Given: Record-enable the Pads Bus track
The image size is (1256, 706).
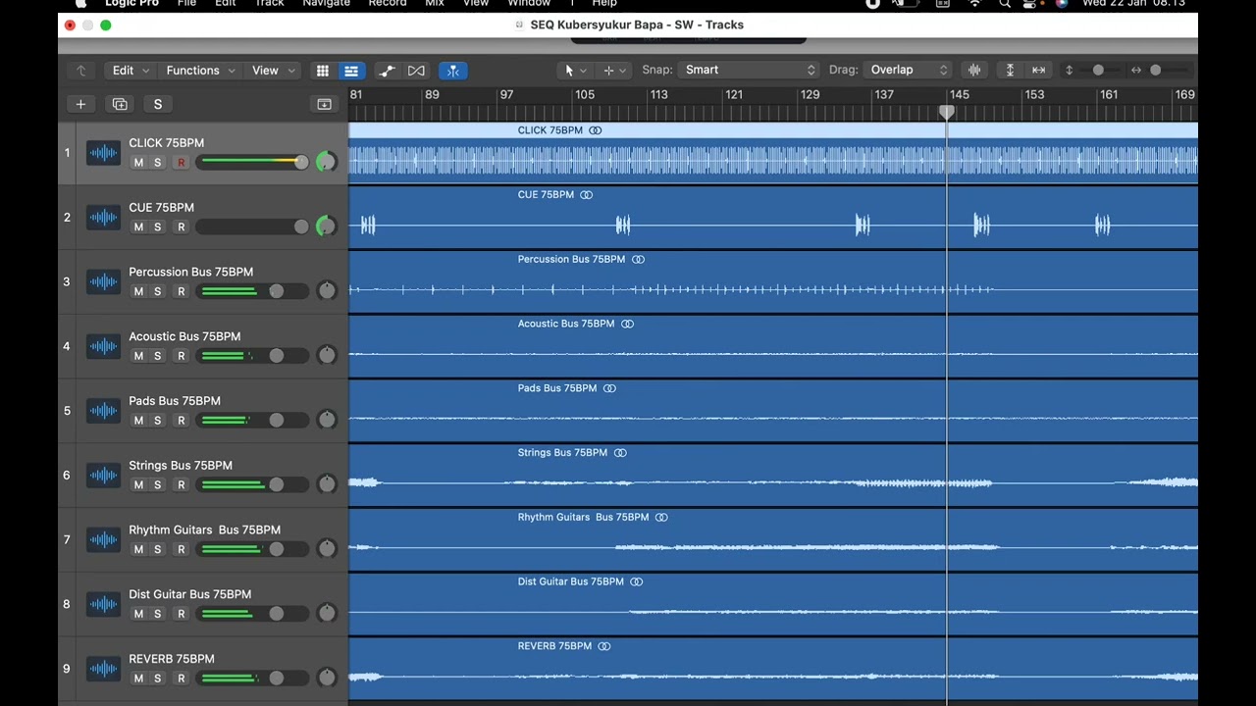Looking at the screenshot, I should [181, 421].
